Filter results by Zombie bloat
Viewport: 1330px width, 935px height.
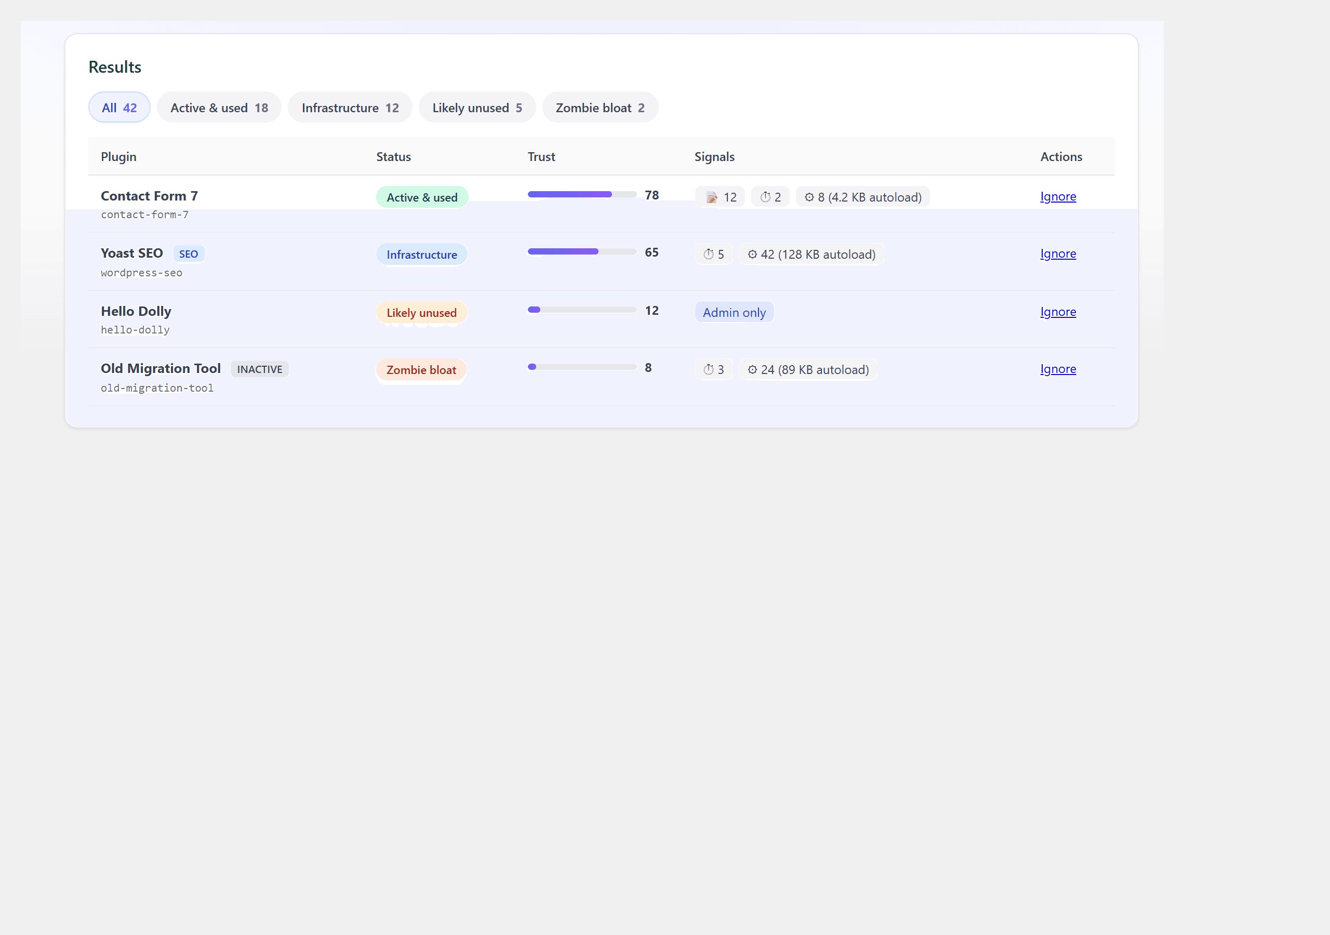pos(600,108)
